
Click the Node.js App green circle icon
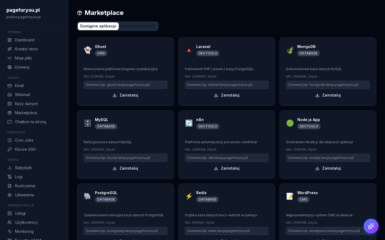[x=290, y=123]
